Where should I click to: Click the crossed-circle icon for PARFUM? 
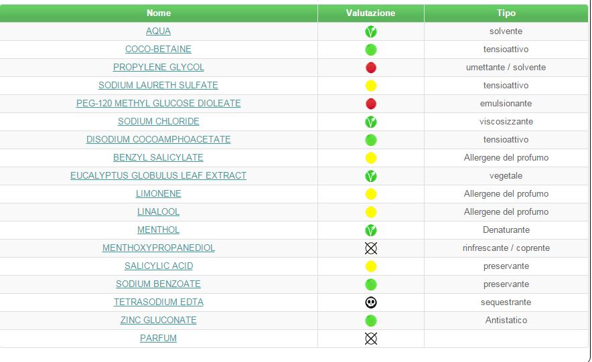pyautogui.click(x=371, y=339)
